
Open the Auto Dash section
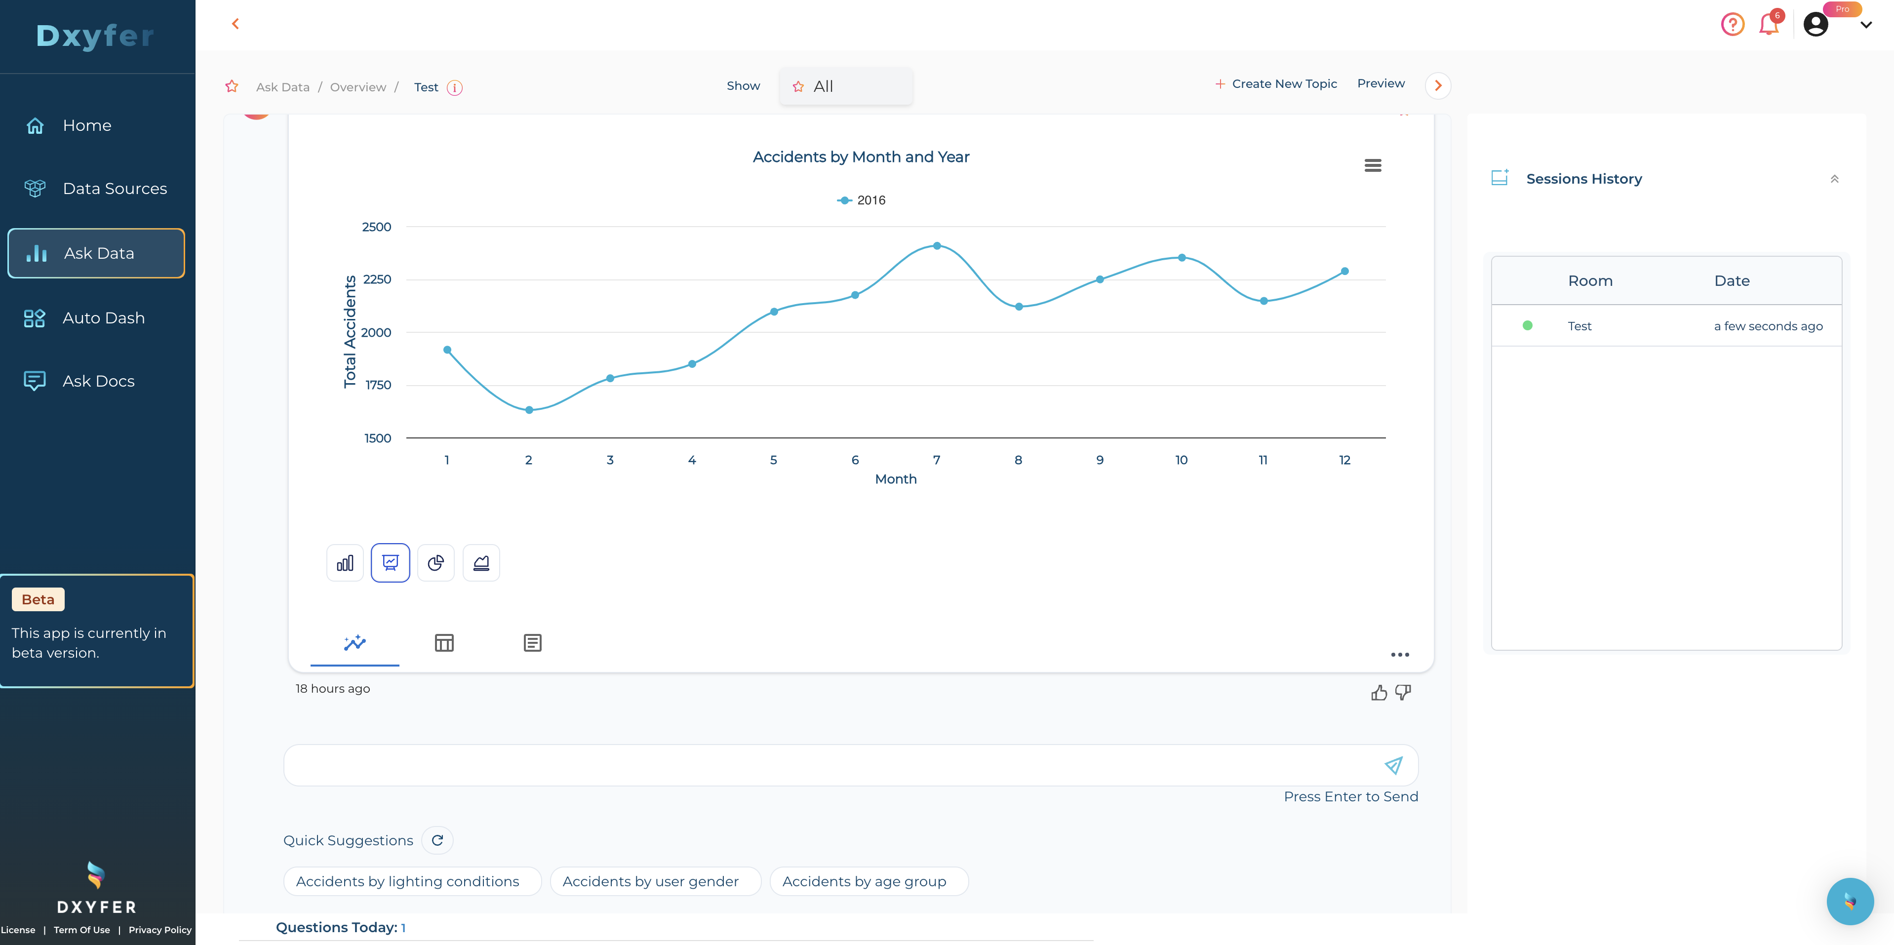coord(103,317)
